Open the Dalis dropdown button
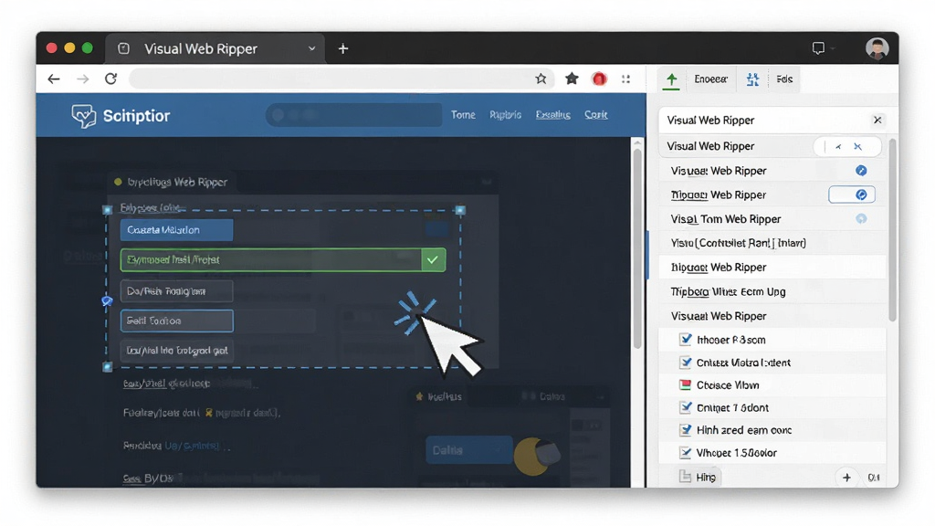Image resolution: width=935 pixels, height=526 pixels. 468,450
